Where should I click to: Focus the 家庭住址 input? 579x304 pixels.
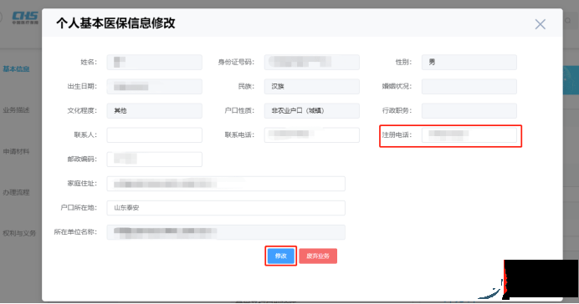[x=226, y=184]
